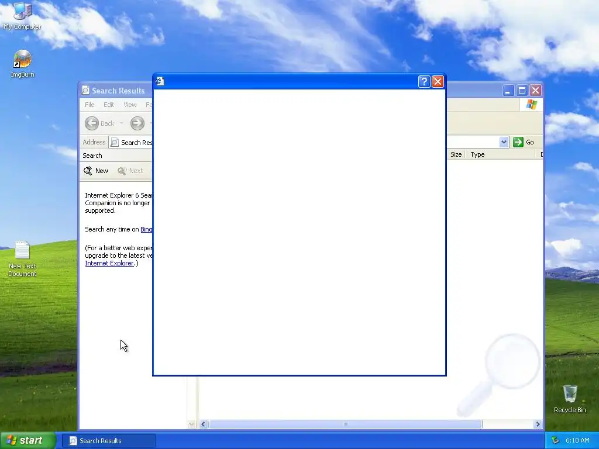Click the horizontal scrollbar right arrow
599x449 pixels.
tap(538, 424)
